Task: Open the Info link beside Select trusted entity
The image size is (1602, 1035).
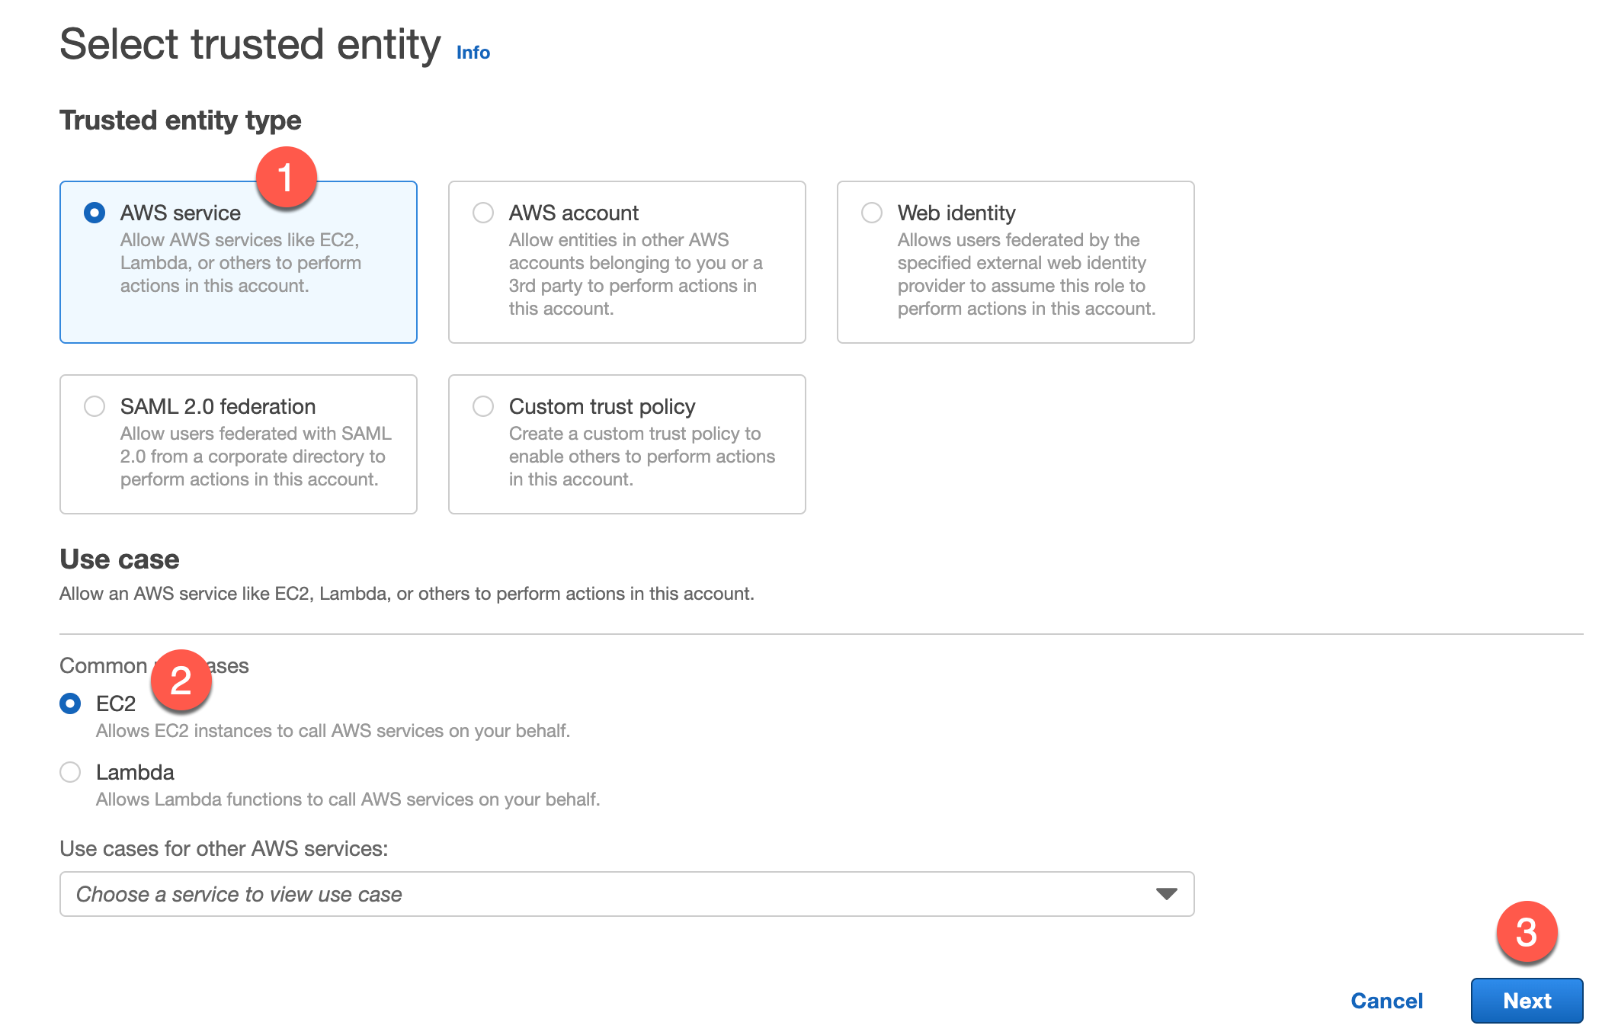Action: pos(472,51)
